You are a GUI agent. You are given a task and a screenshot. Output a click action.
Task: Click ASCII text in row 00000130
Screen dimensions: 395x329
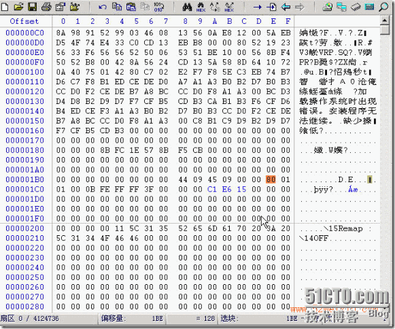[338, 101]
